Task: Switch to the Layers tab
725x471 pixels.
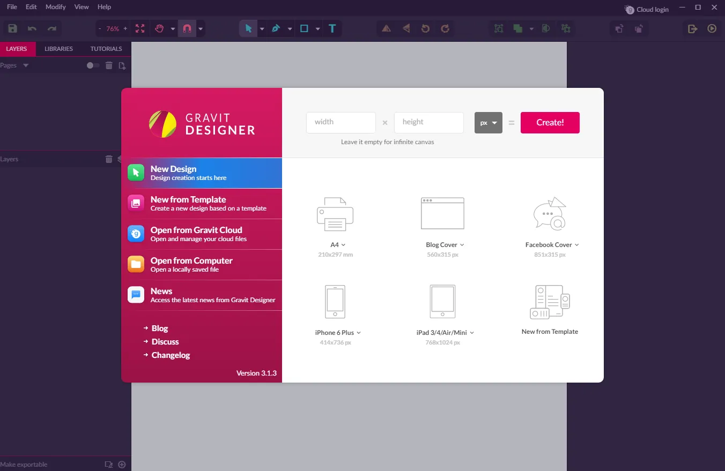Action: [x=17, y=49]
